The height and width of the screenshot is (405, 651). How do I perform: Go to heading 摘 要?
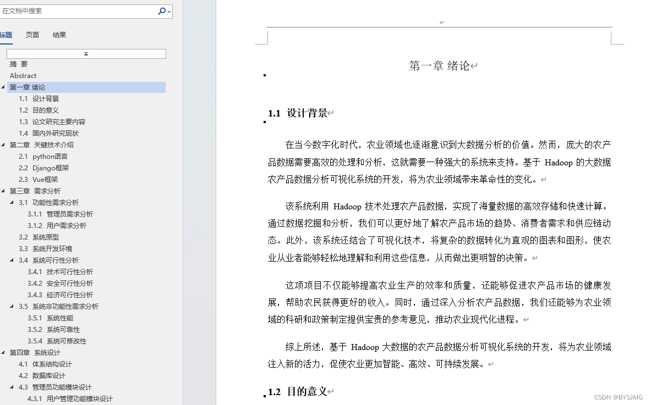tap(19, 64)
